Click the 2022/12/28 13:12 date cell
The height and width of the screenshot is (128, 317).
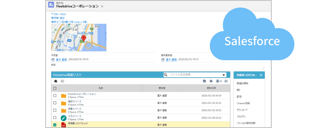pos(211,117)
